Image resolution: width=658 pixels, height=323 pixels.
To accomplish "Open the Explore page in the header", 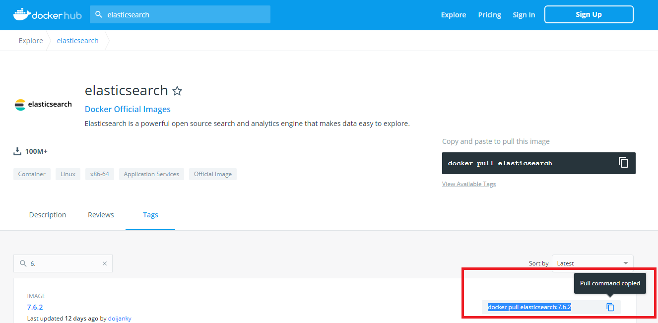I will click(x=454, y=15).
